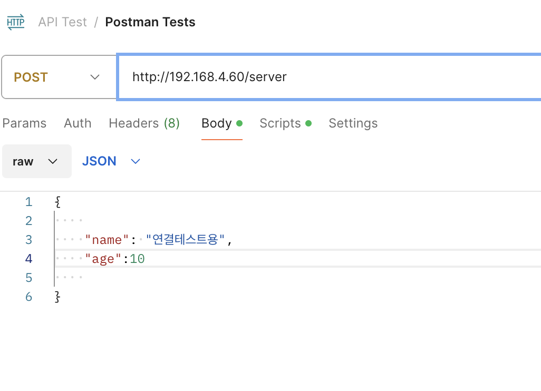Click the Postman Tests request name
This screenshot has width=541, height=391.
pyautogui.click(x=150, y=22)
